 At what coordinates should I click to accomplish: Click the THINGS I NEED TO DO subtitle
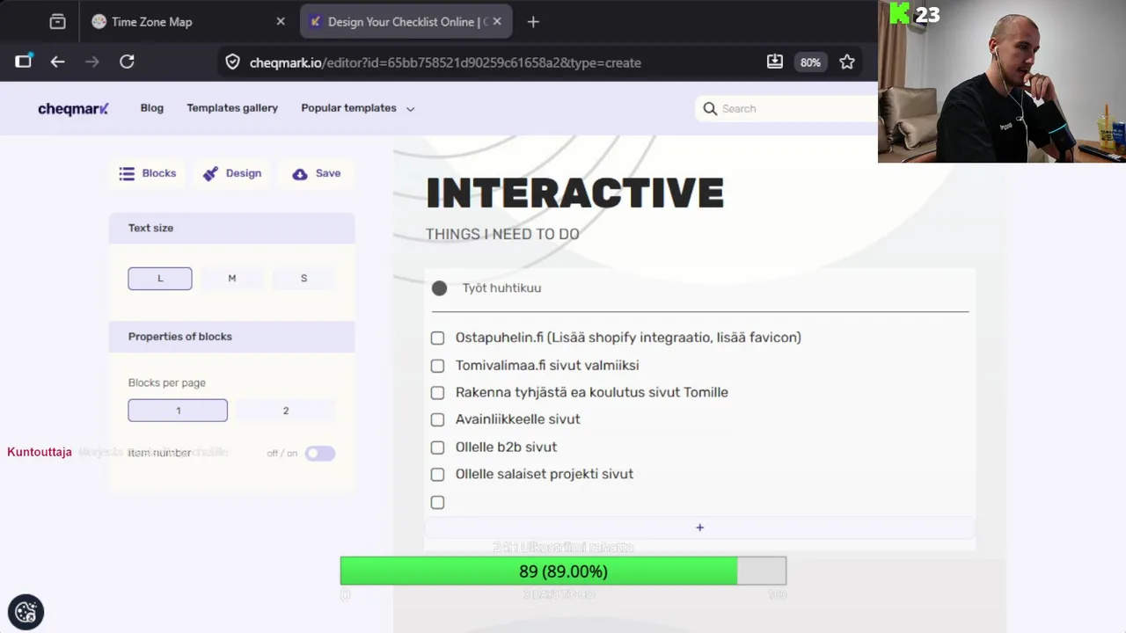point(502,234)
